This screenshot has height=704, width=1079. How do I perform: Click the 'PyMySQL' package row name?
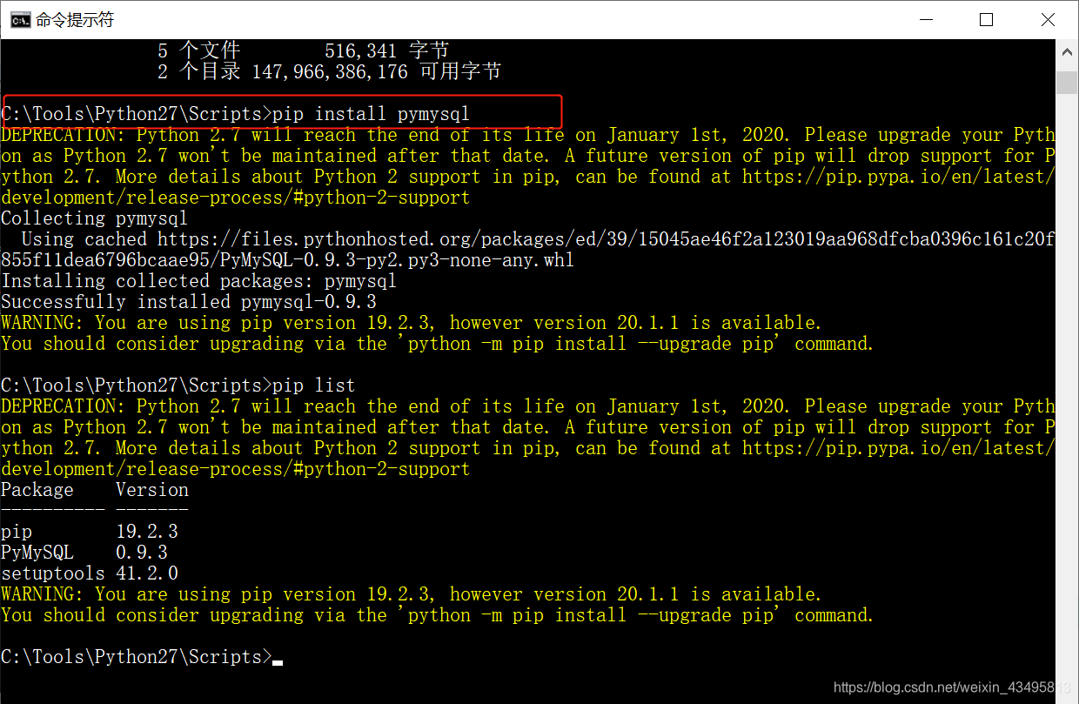tap(37, 553)
